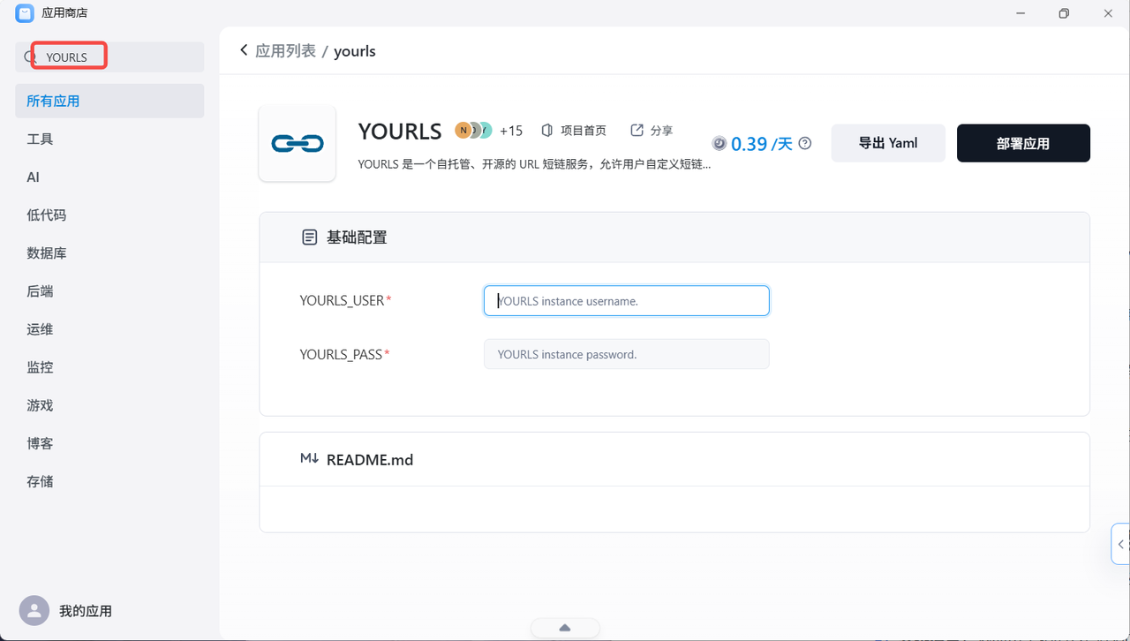This screenshot has width=1130, height=641.
Task: Click the README.md markdown icon
Action: (309, 459)
